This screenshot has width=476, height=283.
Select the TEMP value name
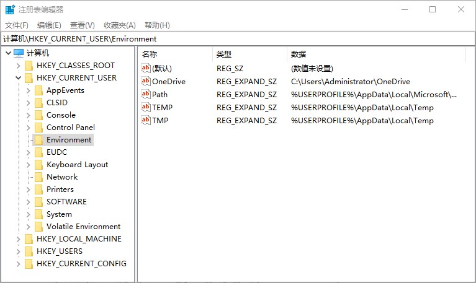click(x=163, y=108)
